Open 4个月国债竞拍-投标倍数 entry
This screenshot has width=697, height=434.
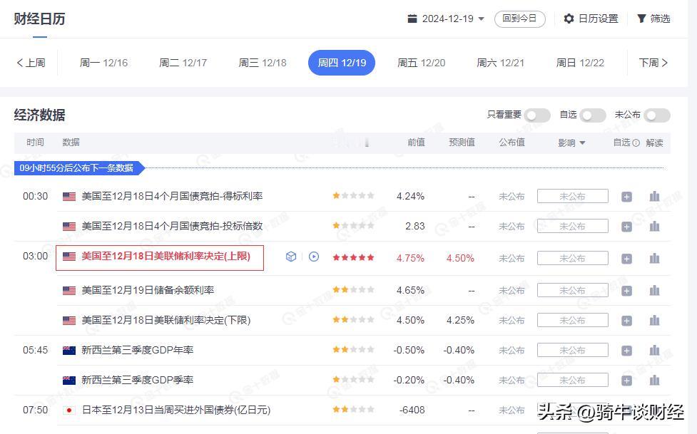point(172,226)
